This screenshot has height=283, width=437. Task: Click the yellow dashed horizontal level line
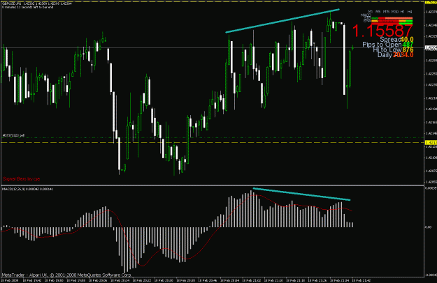click(x=212, y=142)
